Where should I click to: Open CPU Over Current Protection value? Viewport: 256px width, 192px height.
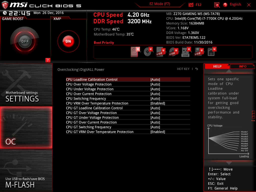click(155, 94)
